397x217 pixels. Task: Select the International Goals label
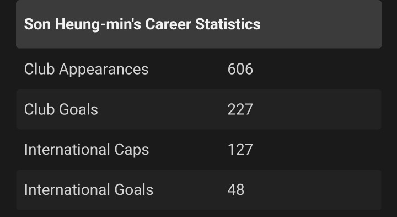(89, 190)
